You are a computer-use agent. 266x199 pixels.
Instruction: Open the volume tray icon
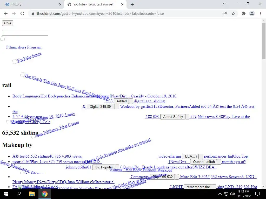click(x=232, y=194)
